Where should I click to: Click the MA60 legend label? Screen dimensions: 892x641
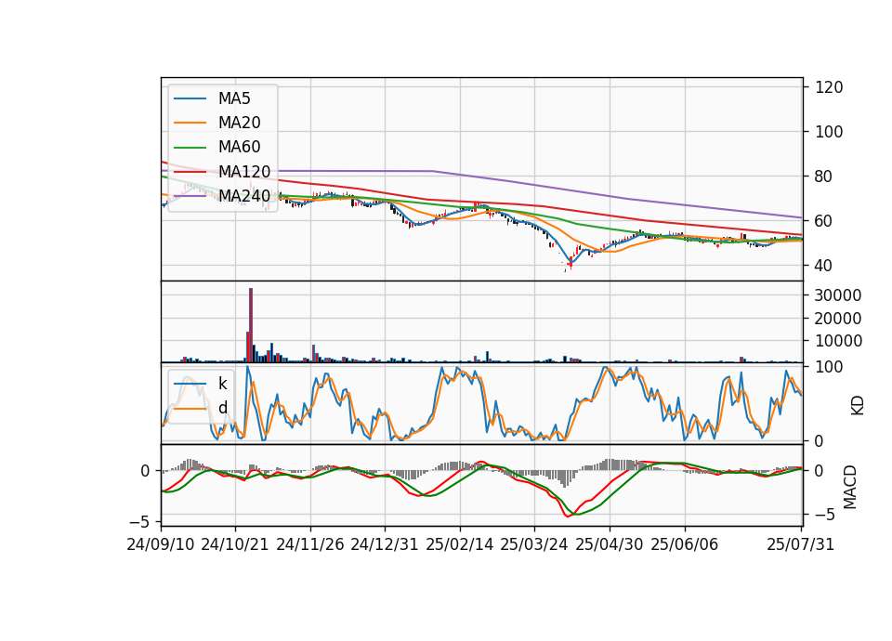pyautogui.click(x=239, y=148)
